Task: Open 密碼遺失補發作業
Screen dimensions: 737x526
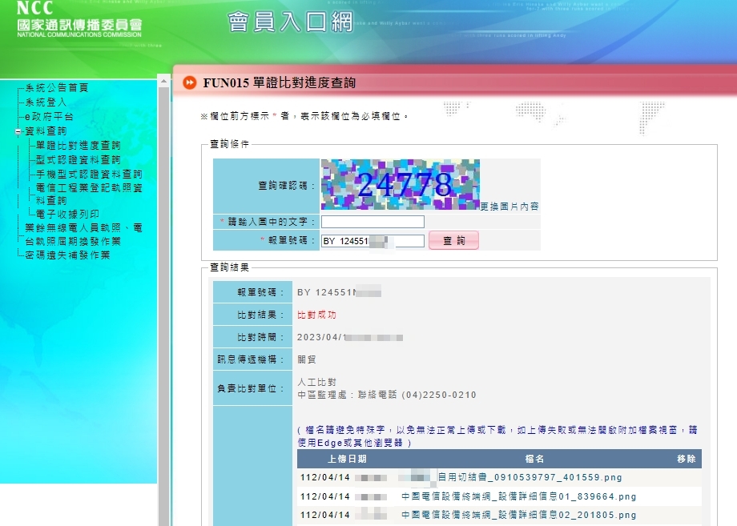Action: [x=67, y=255]
